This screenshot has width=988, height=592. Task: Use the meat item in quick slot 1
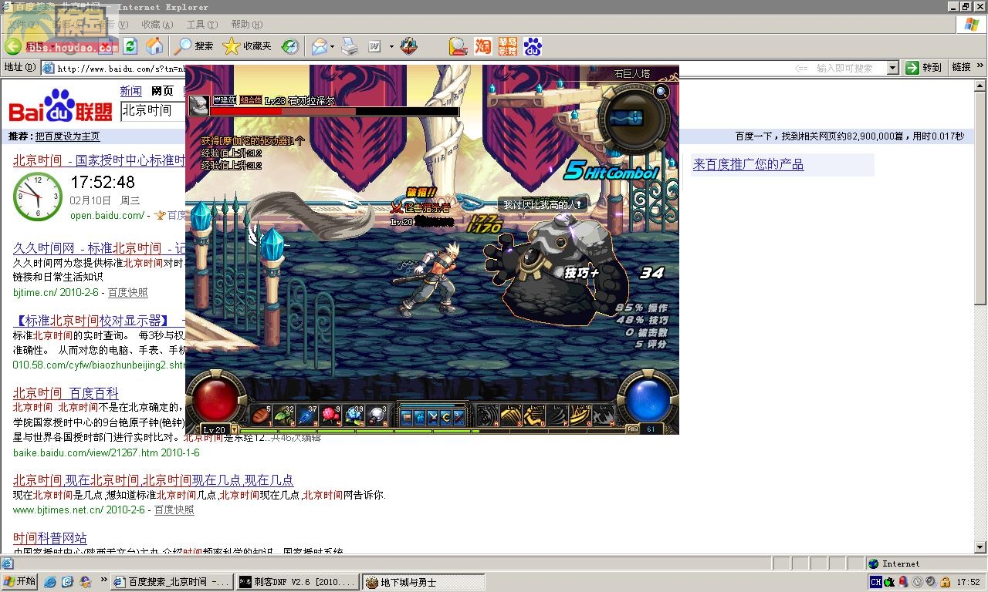[x=261, y=415]
